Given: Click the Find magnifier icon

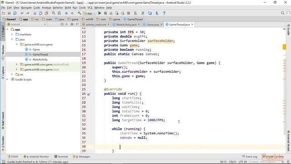Looking at the screenshot, I should click(x=54, y=13).
